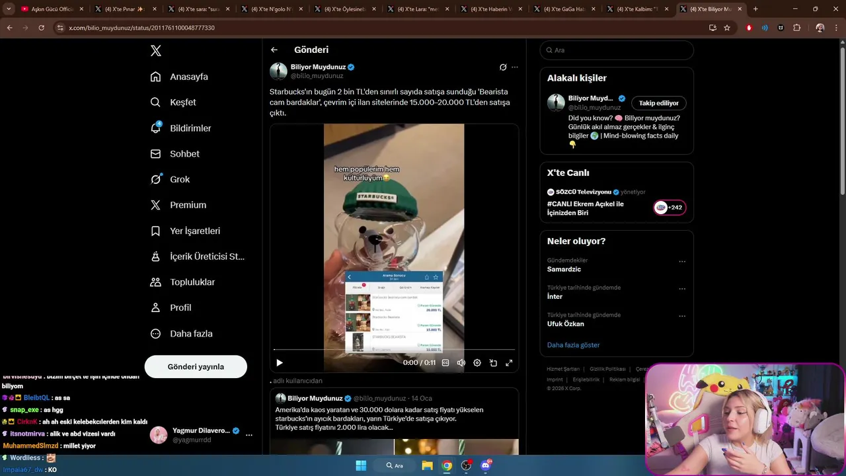Screen dimensions: 846x476
Task: Open İnter trend
Action: click(x=555, y=297)
